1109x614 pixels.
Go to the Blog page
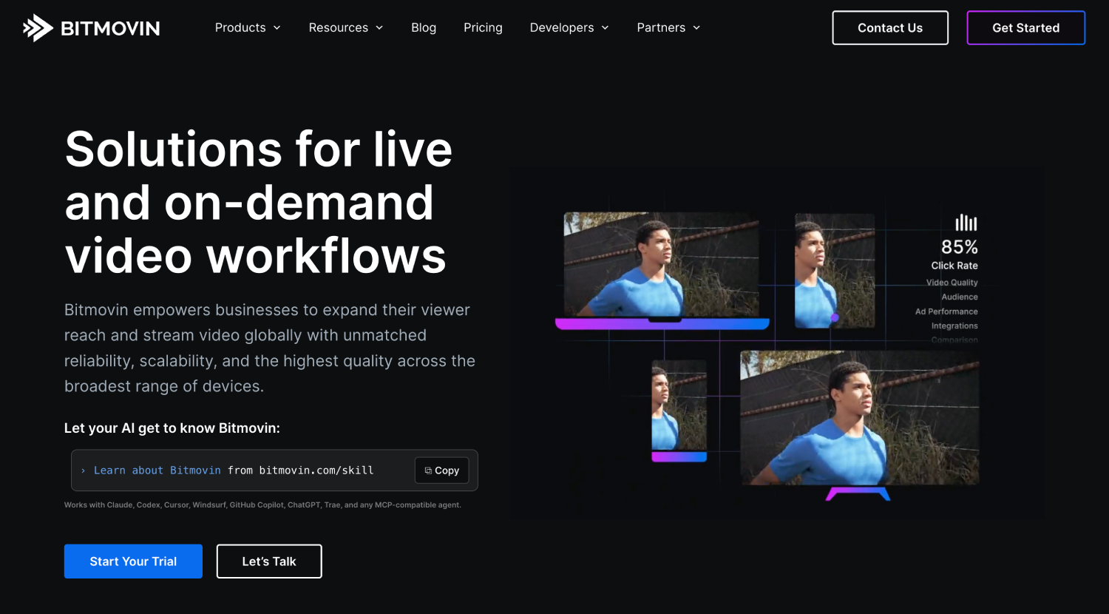[x=424, y=27]
